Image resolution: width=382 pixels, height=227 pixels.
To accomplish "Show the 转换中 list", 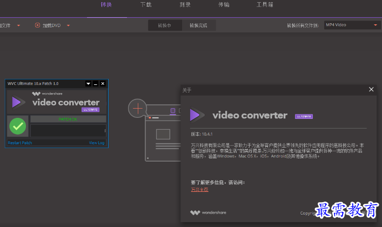I will pyautogui.click(x=165, y=25).
